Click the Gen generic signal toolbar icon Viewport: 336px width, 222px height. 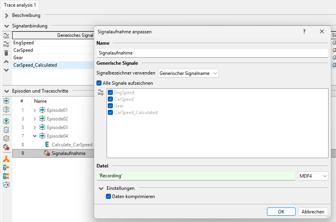(x=6, y=36)
